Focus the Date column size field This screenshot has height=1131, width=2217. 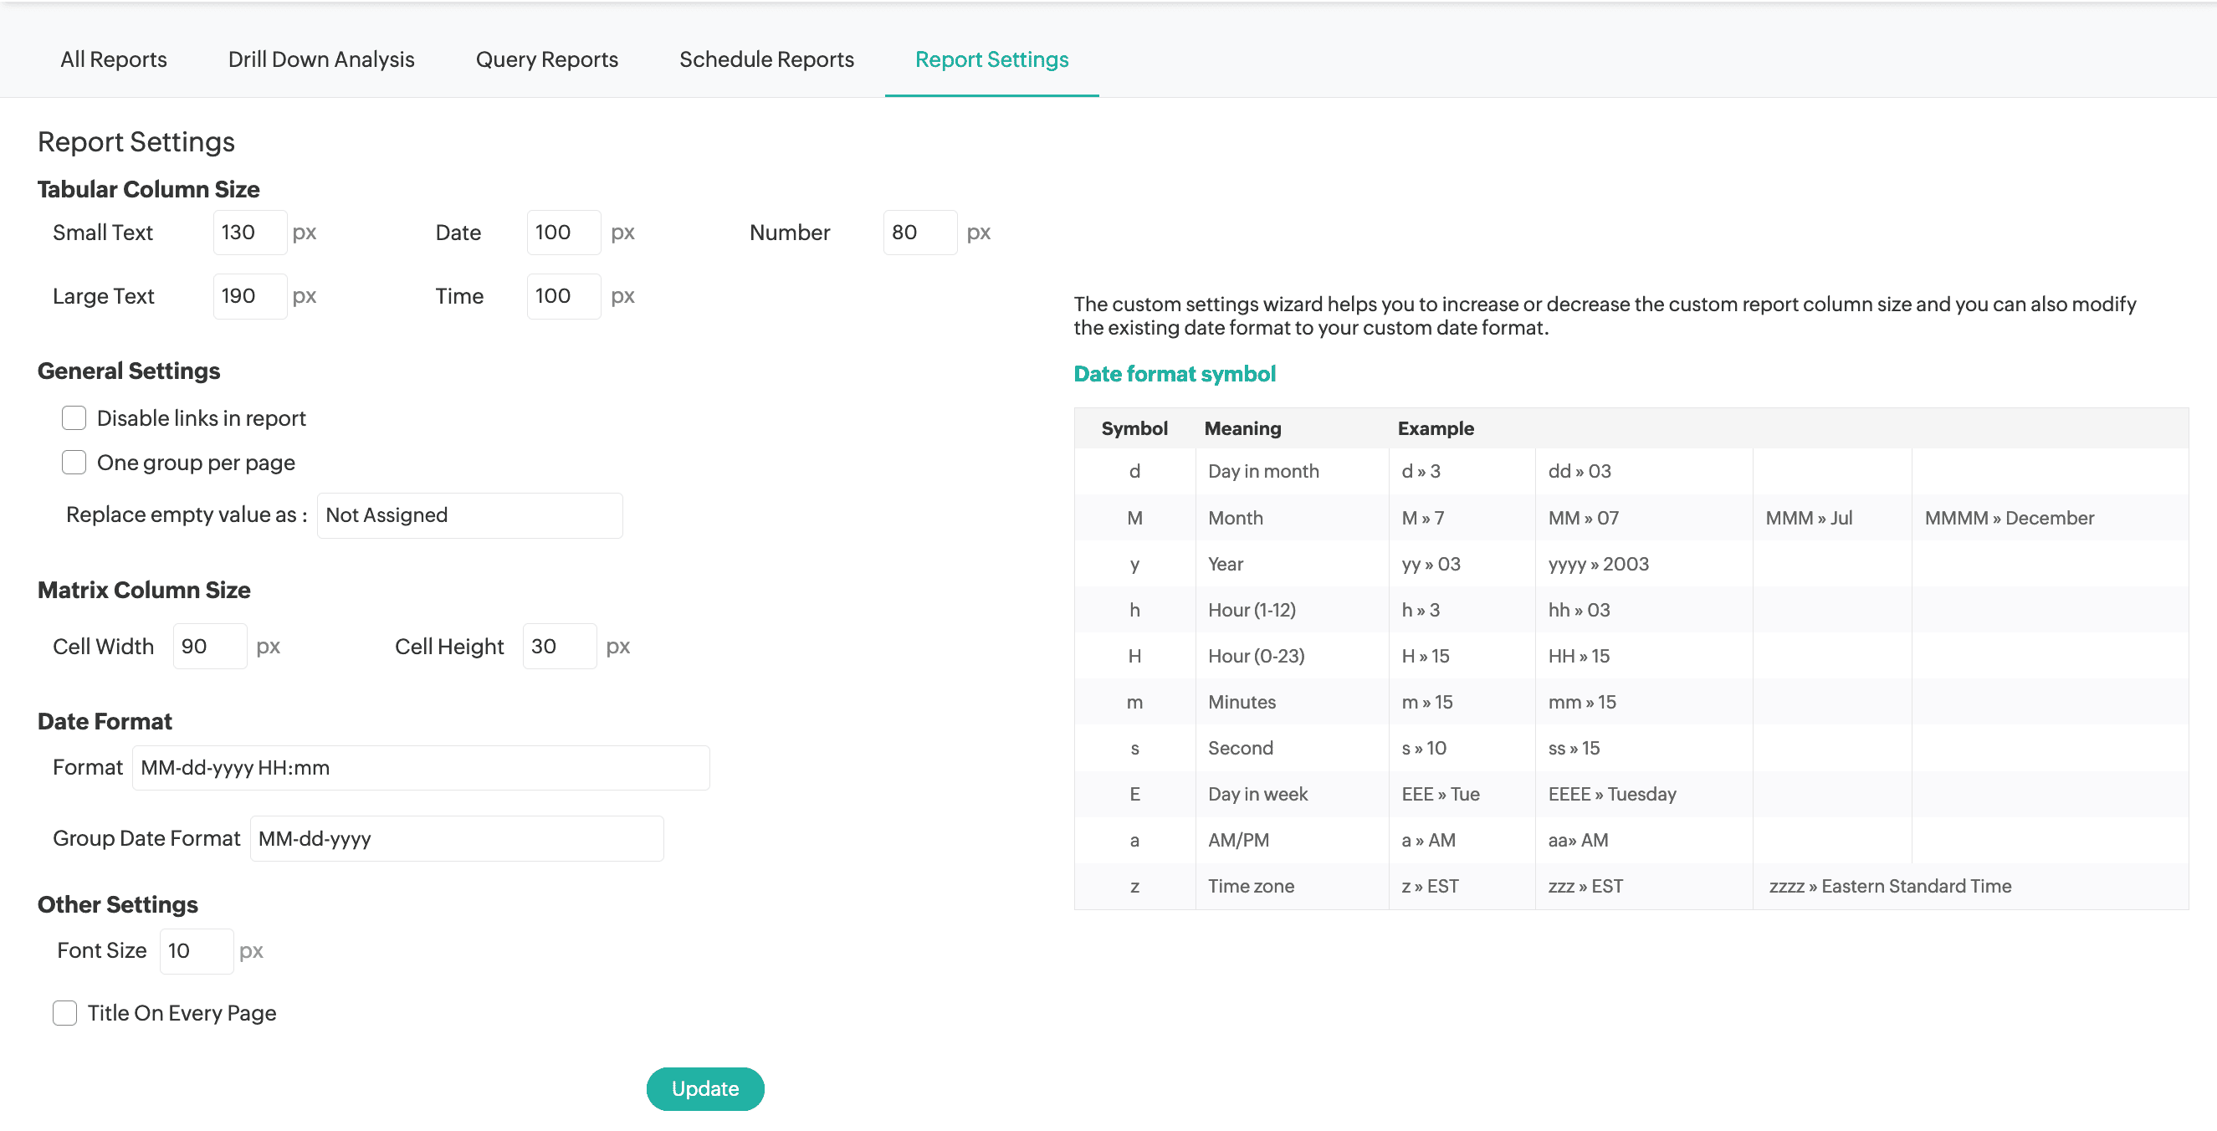563,233
